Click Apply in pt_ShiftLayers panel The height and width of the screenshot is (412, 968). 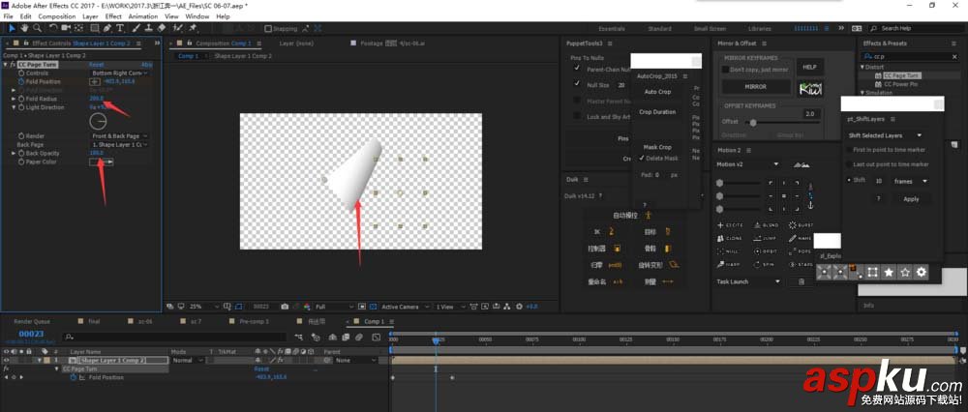point(911,199)
